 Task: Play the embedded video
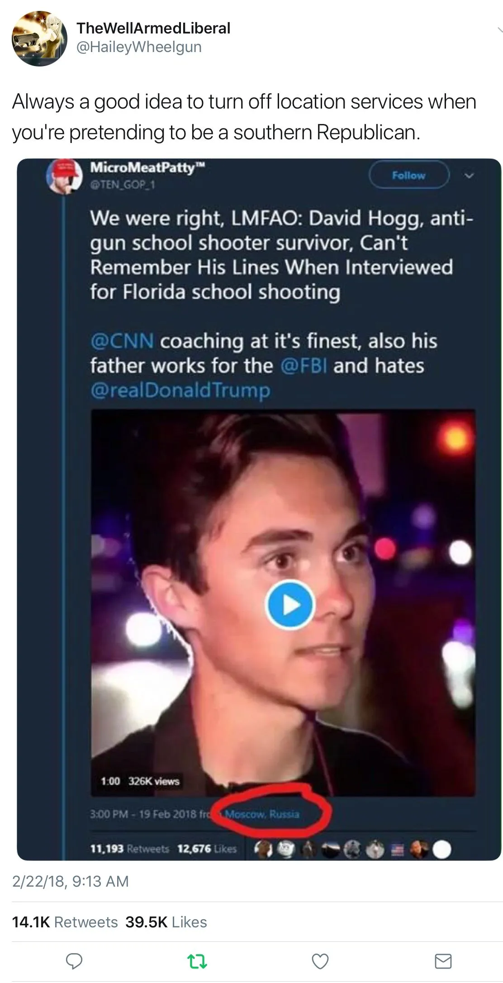[289, 604]
